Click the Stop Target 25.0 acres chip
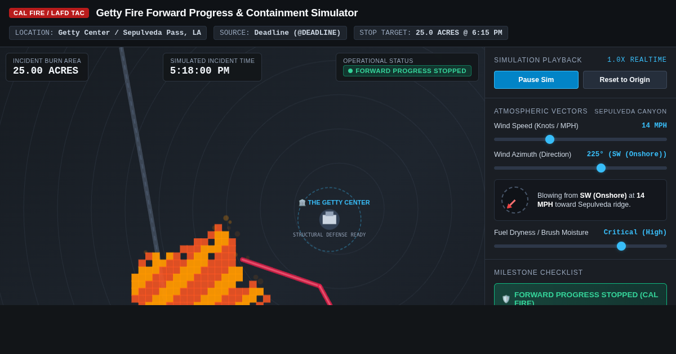Screen dimensions: 676x354 pyautogui.click(x=431, y=33)
